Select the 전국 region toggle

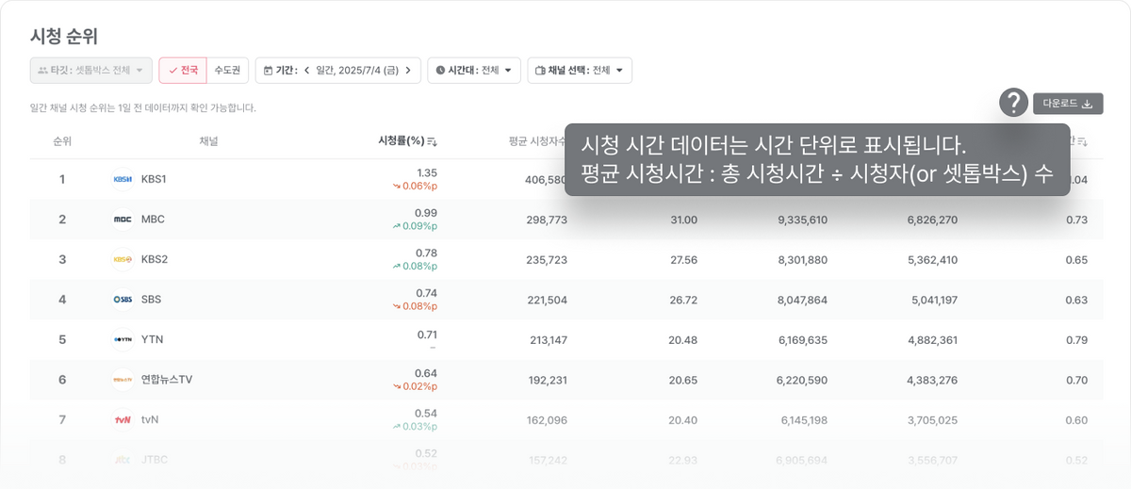click(x=182, y=71)
